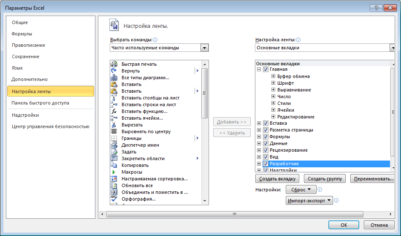Click the Настраиваемая сортировка icon
401x236 pixels.
click(114, 179)
